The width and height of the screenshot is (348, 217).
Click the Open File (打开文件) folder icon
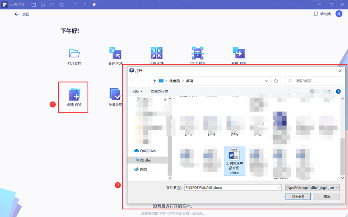74,53
